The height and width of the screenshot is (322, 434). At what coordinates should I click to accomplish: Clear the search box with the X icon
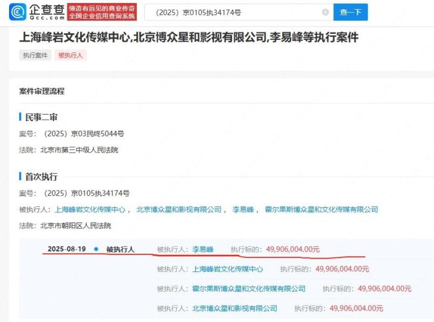[x=325, y=12]
